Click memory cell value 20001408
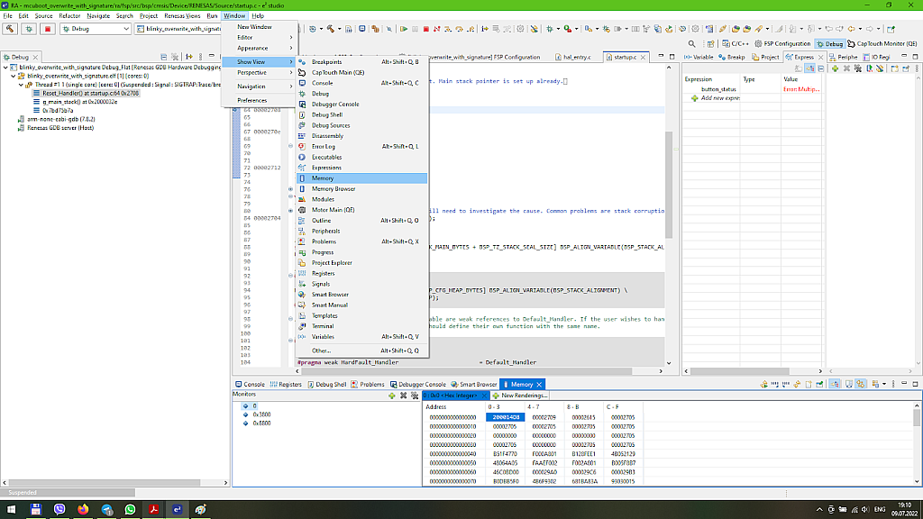The width and height of the screenshot is (923, 519). [505, 417]
